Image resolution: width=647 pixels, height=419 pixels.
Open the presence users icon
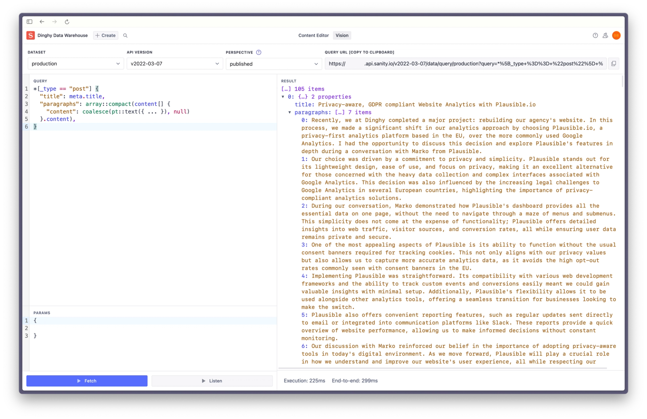point(605,35)
